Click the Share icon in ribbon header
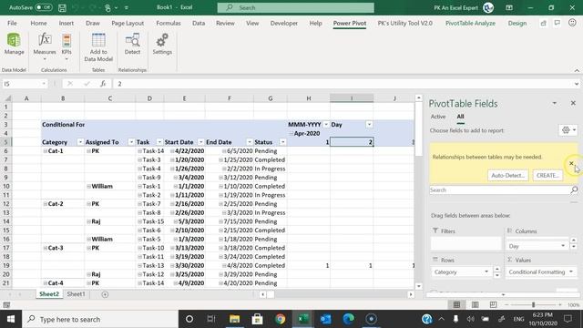This screenshot has height=328, width=583. (x=544, y=23)
